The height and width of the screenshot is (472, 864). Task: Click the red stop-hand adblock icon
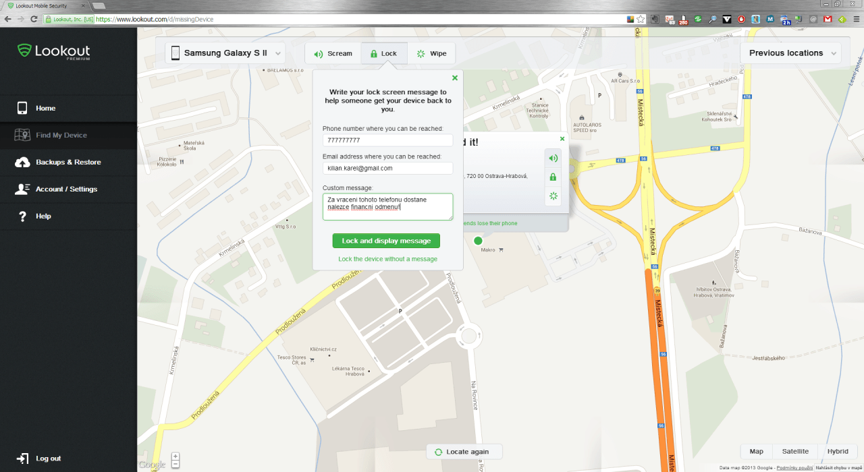(x=742, y=20)
